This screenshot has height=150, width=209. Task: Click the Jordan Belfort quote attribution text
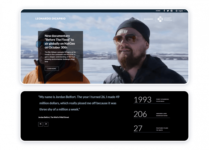pyautogui.click(x=54, y=117)
